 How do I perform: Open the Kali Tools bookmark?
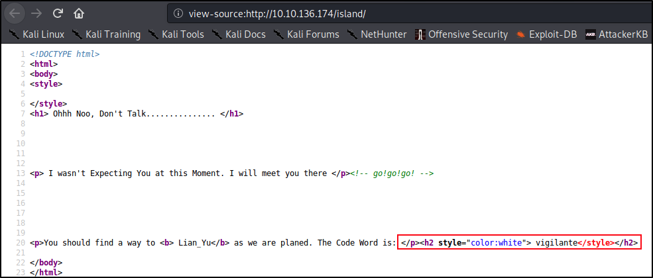coord(176,34)
